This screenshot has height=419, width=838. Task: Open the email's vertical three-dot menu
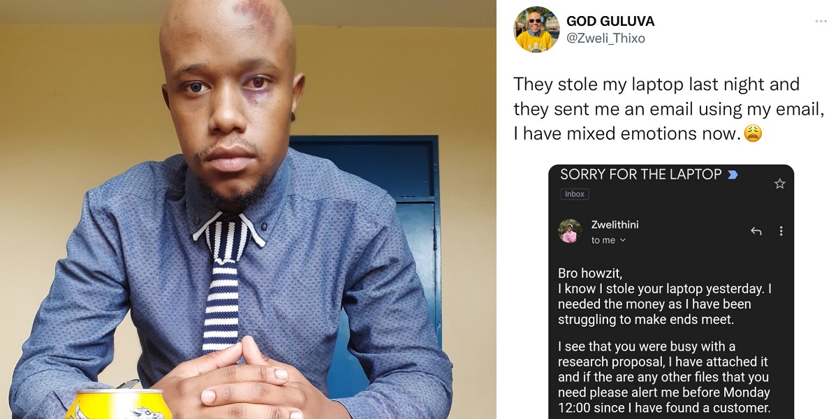pos(781,231)
